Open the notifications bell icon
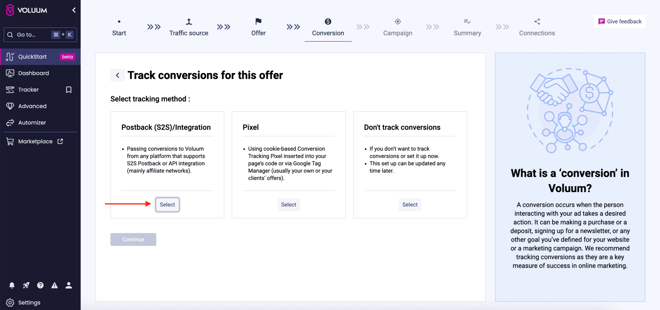660x310 pixels. 12,285
